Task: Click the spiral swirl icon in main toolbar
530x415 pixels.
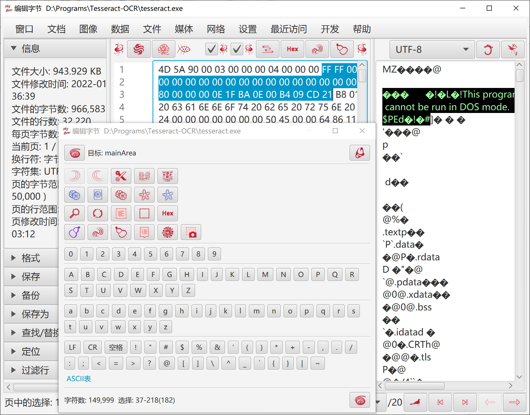Action: (139, 49)
